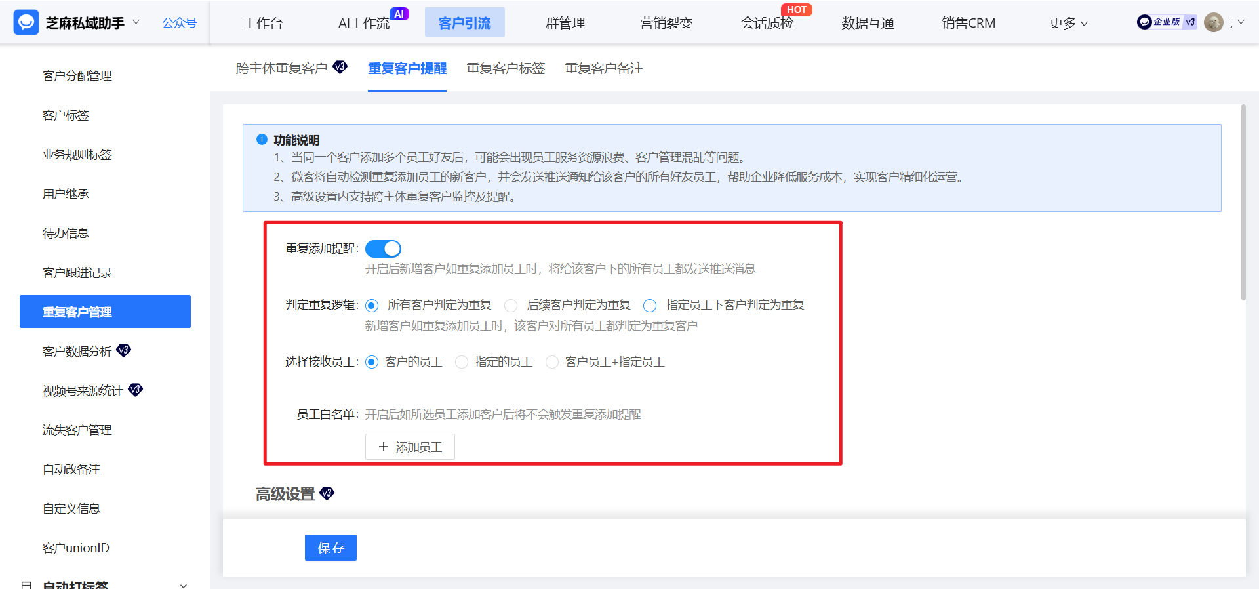Open 自动改备注 in the sidebar

[x=71, y=470]
